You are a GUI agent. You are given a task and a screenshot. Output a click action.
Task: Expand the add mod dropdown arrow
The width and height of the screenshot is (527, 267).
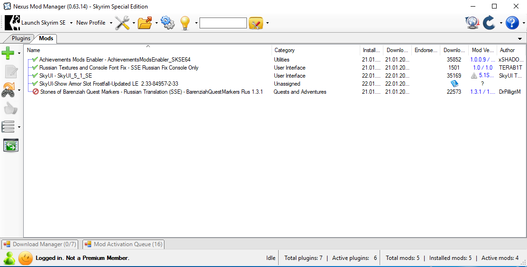click(x=19, y=53)
